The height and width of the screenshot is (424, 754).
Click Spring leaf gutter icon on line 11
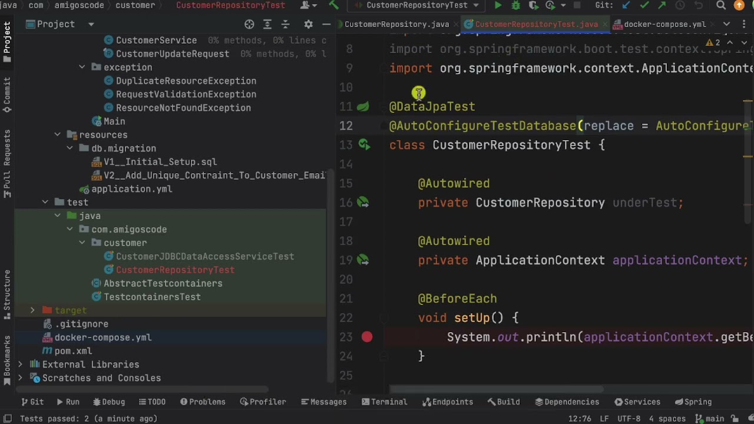tap(363, 107)
